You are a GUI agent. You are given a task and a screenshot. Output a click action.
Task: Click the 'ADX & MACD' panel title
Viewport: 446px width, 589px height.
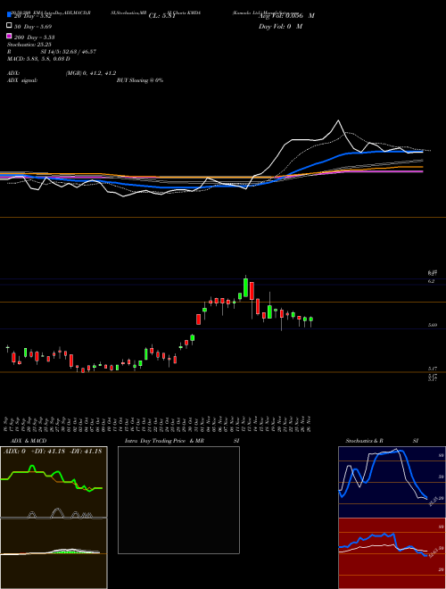coord(29,441)
